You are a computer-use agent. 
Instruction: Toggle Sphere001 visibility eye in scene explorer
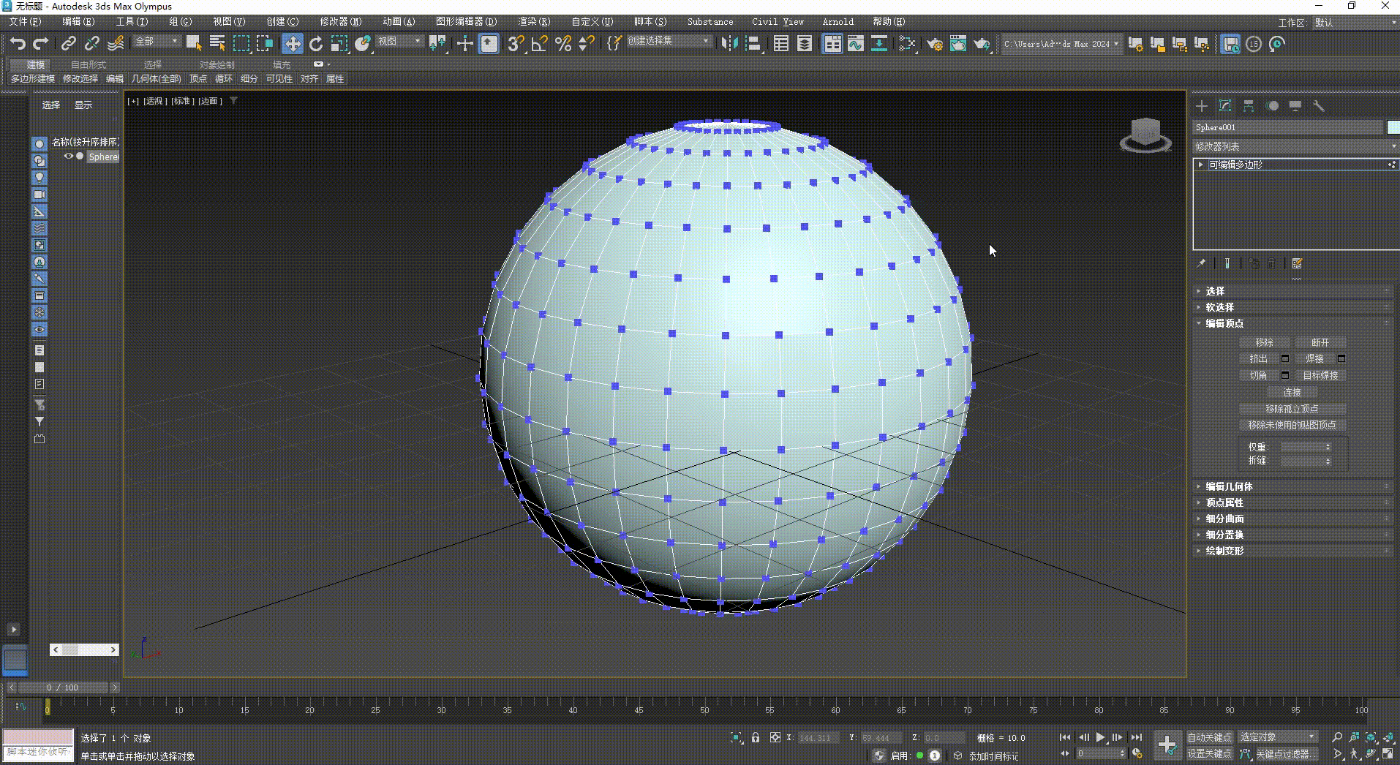[69, 156]
